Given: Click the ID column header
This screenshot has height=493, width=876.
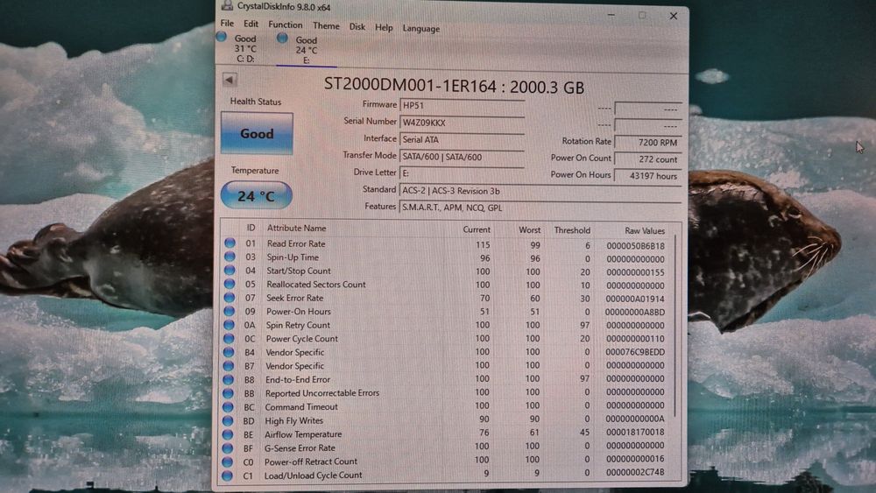Looking at the screenshot, I should (x=251, y=228).
